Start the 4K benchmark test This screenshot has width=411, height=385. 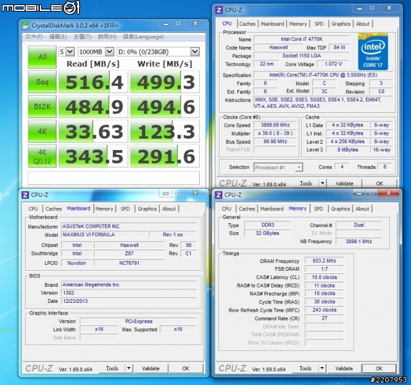(42, 131)
